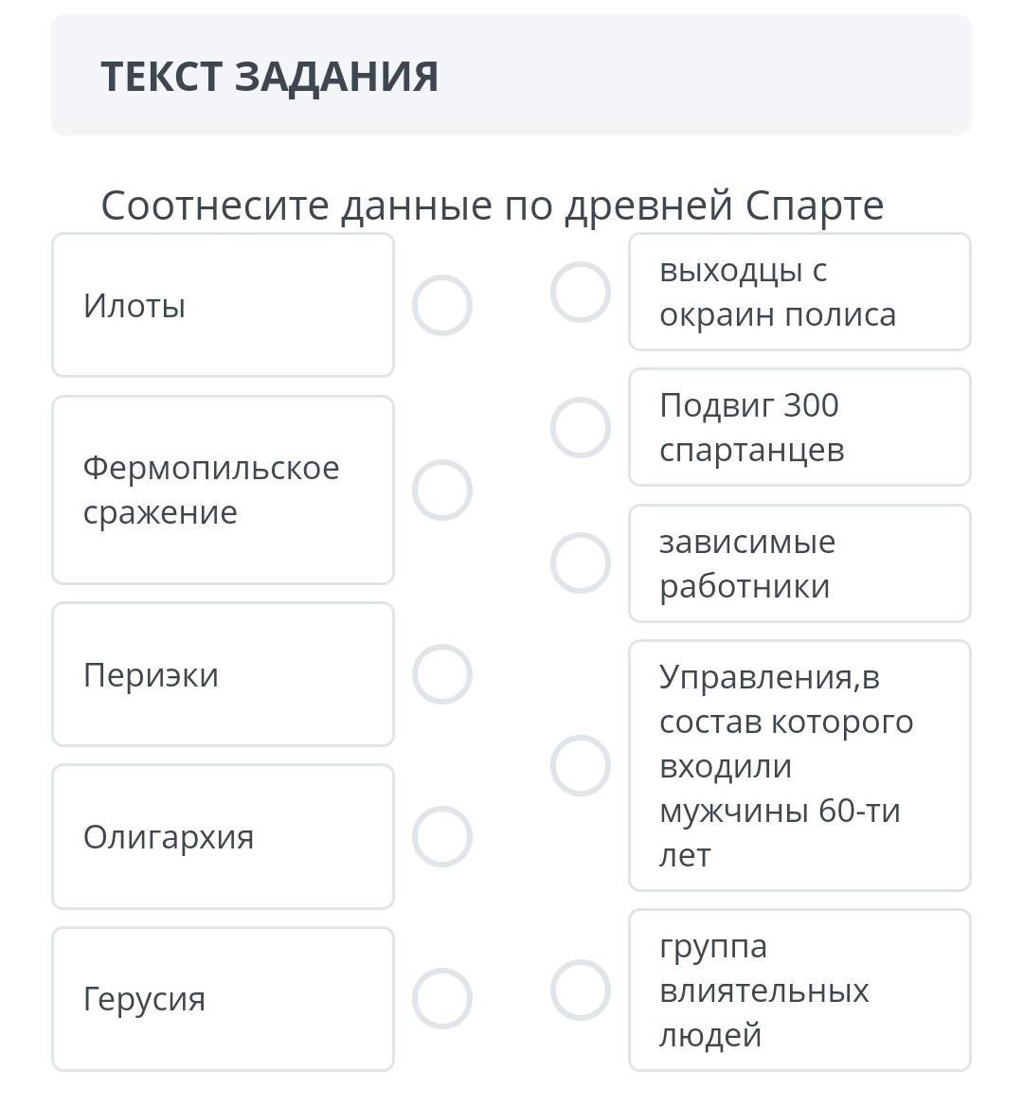The image size is (1023, 1107).
Task: Click the зависимые работники answer box
Action: click(x=799, y=563)
